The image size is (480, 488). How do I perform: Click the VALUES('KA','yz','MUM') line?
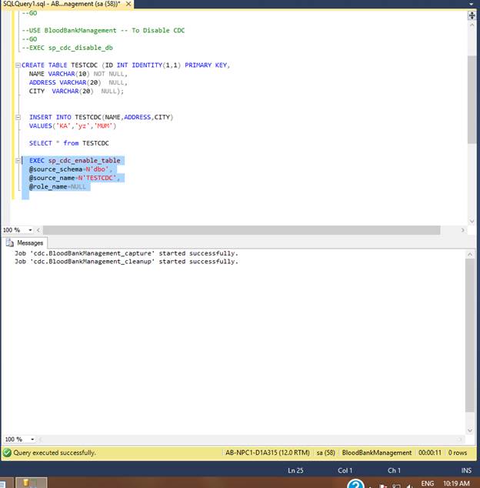pos(73,125)
